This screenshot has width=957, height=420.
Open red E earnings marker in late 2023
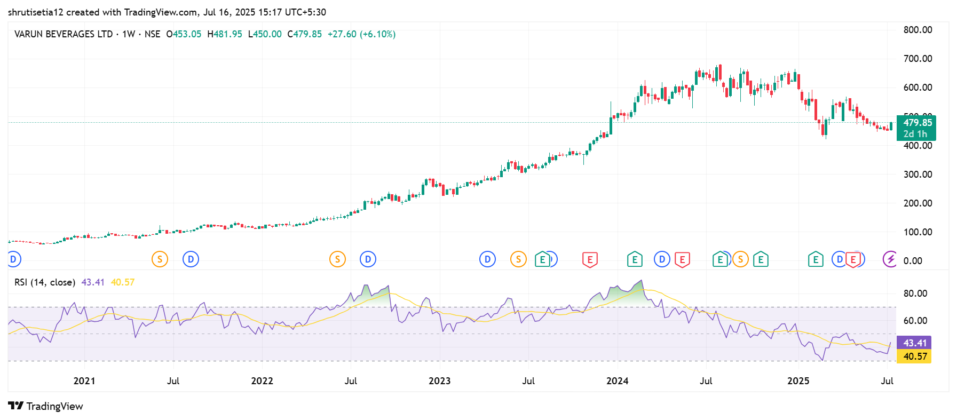click(590, 260)
